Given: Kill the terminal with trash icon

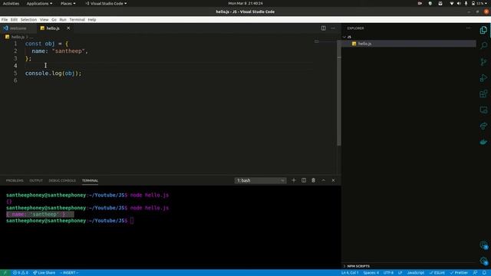Looking at the screenshot, I should tap(314, 180).
